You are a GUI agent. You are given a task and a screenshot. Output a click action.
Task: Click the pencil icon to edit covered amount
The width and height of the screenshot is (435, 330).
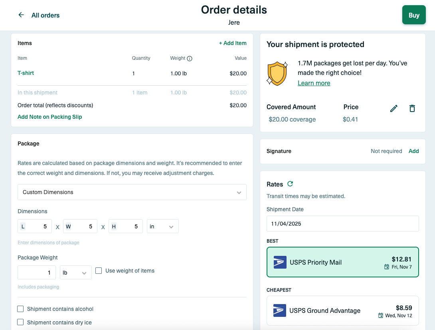tap(393, 108)
